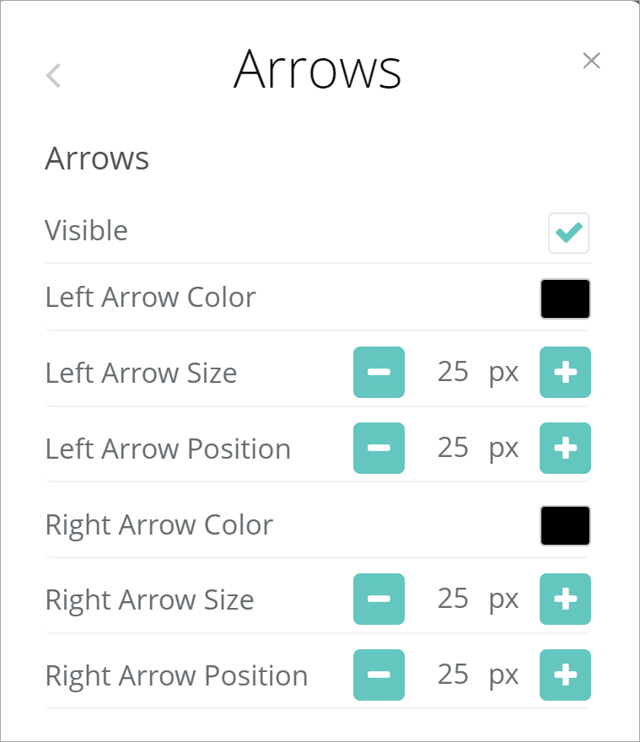640x742 pixels.
Task: Increase Right Arrow Position with plus
Action: [565, 675]
